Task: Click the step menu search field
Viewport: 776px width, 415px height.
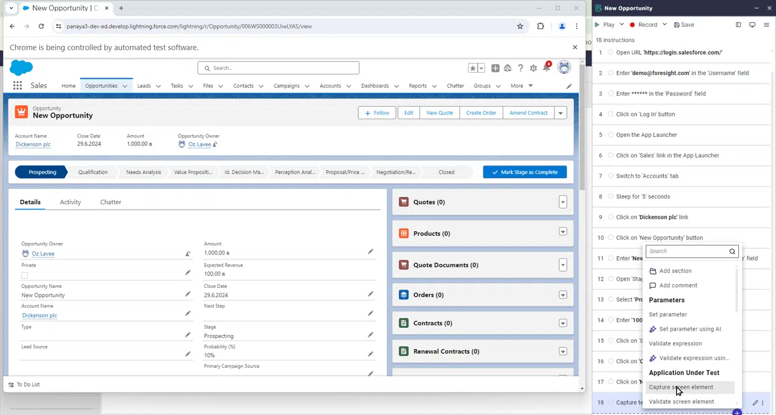Action: (692, 251)
